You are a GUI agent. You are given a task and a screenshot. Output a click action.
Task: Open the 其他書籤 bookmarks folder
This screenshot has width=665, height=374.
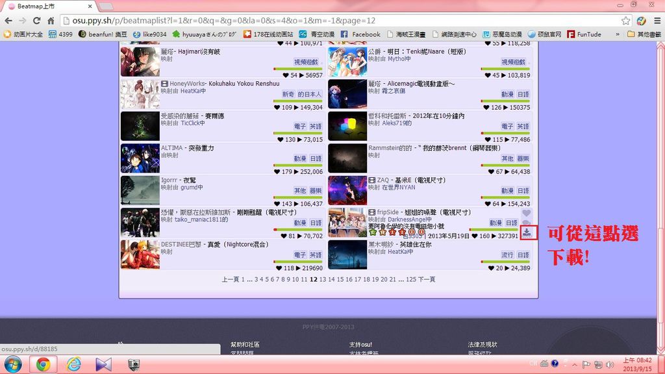tap(644, 34)
